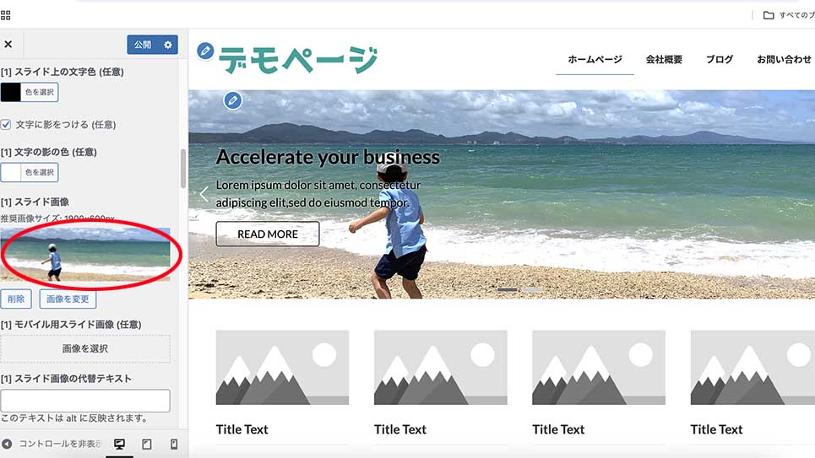815x458 pixels.
Task: Go to the ブログ menu item
Action: point(720,59)
